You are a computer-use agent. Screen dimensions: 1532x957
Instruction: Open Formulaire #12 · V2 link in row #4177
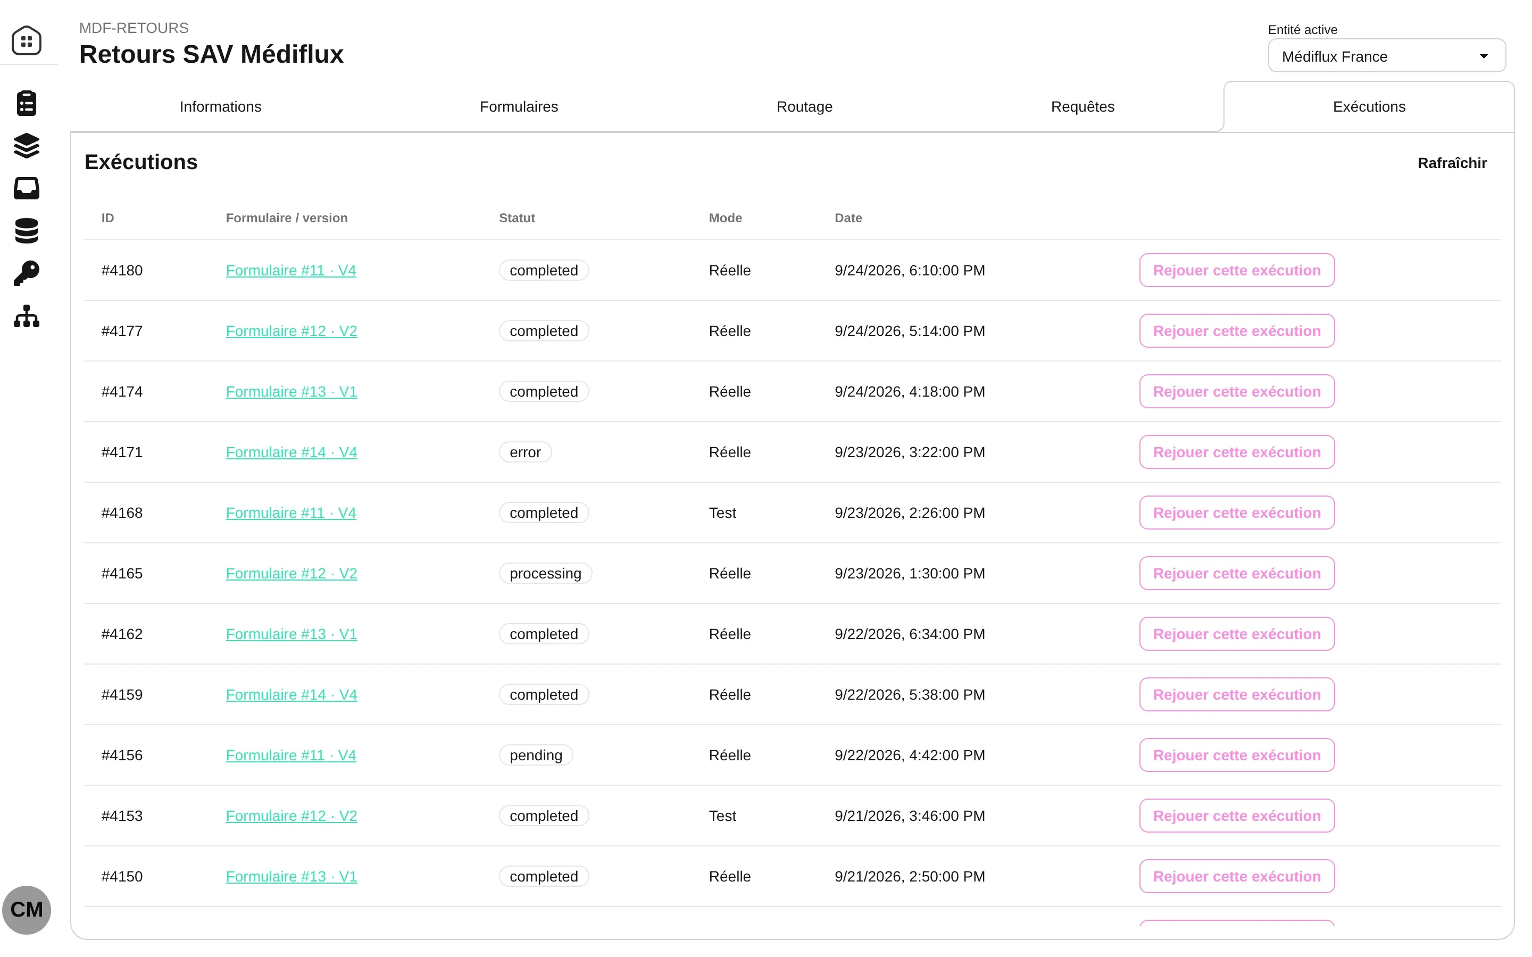point(291,331)
